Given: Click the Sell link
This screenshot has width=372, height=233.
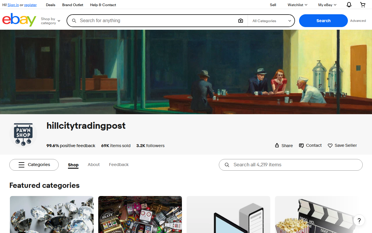Looking at the screenshot, I should (x=273, y=5).
